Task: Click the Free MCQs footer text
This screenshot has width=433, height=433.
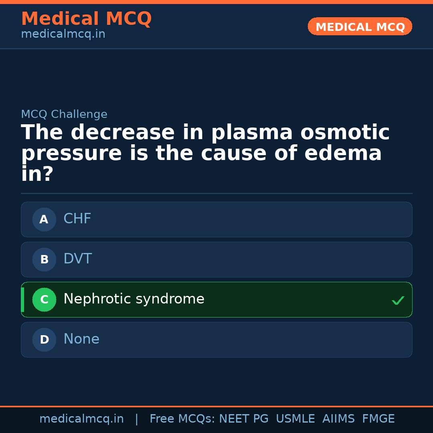Action: (x=182, y=419)
